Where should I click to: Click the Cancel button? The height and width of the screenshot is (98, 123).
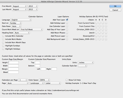(x=115, y=10)
